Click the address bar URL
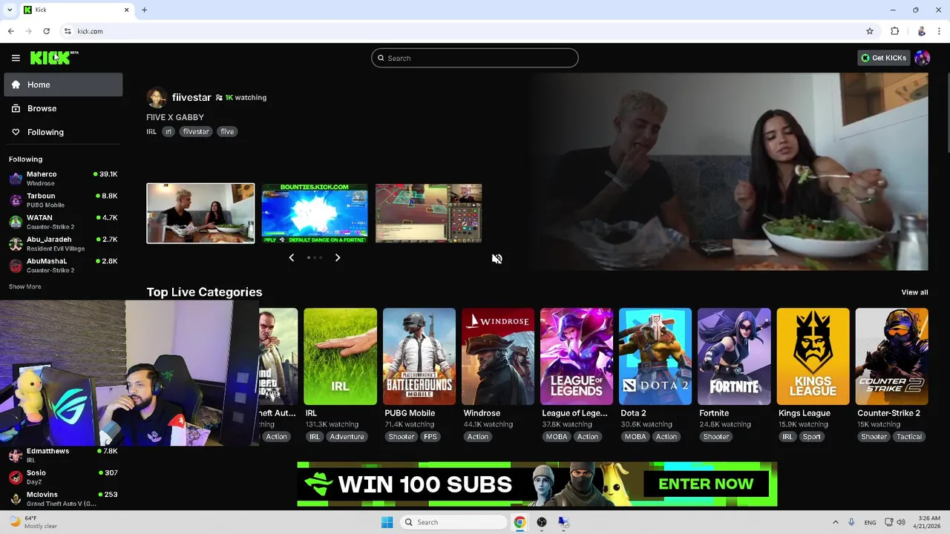 (91, 31)
